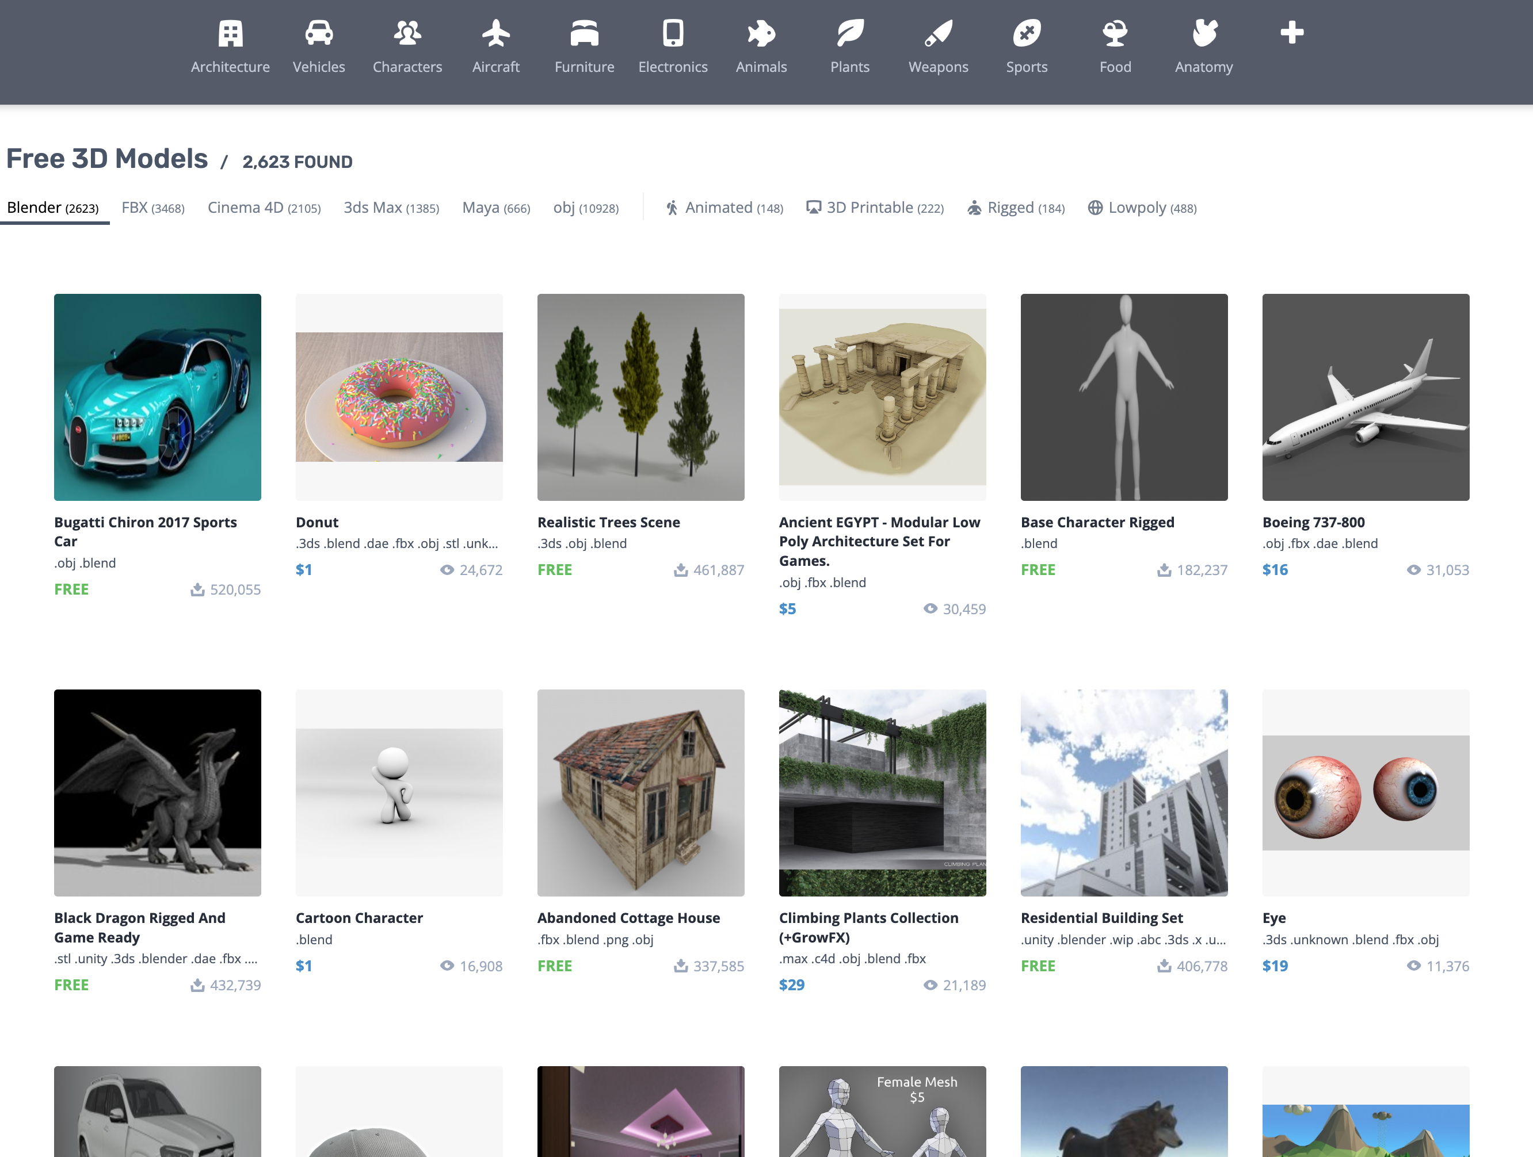Click download icon beside 182,237
The image size is (1533, 1157).
tap(1164, 570)
